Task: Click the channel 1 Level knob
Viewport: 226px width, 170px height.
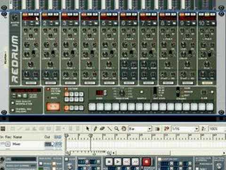Action: click(27, 45)
